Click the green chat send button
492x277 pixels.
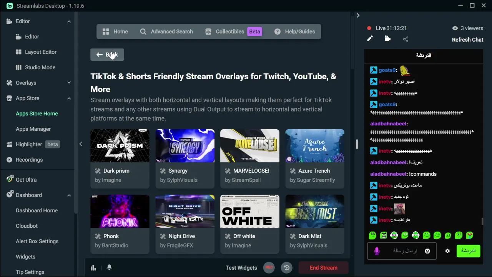[x=468, y=251]
